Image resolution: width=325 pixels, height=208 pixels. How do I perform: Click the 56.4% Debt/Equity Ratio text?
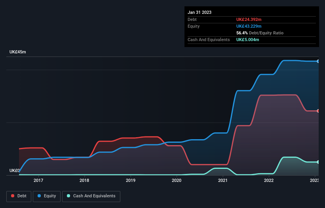coord(260,33)
